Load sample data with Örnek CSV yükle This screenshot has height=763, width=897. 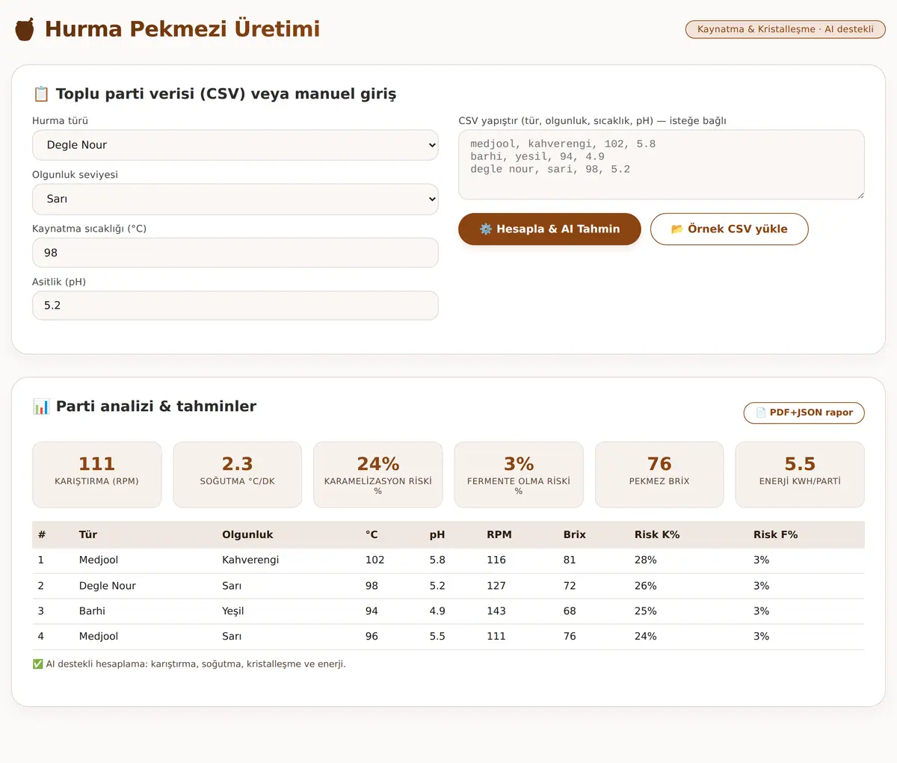click(730, 229)
